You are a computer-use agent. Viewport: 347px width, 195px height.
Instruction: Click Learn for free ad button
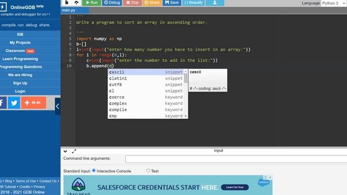[x=235, y=187]
